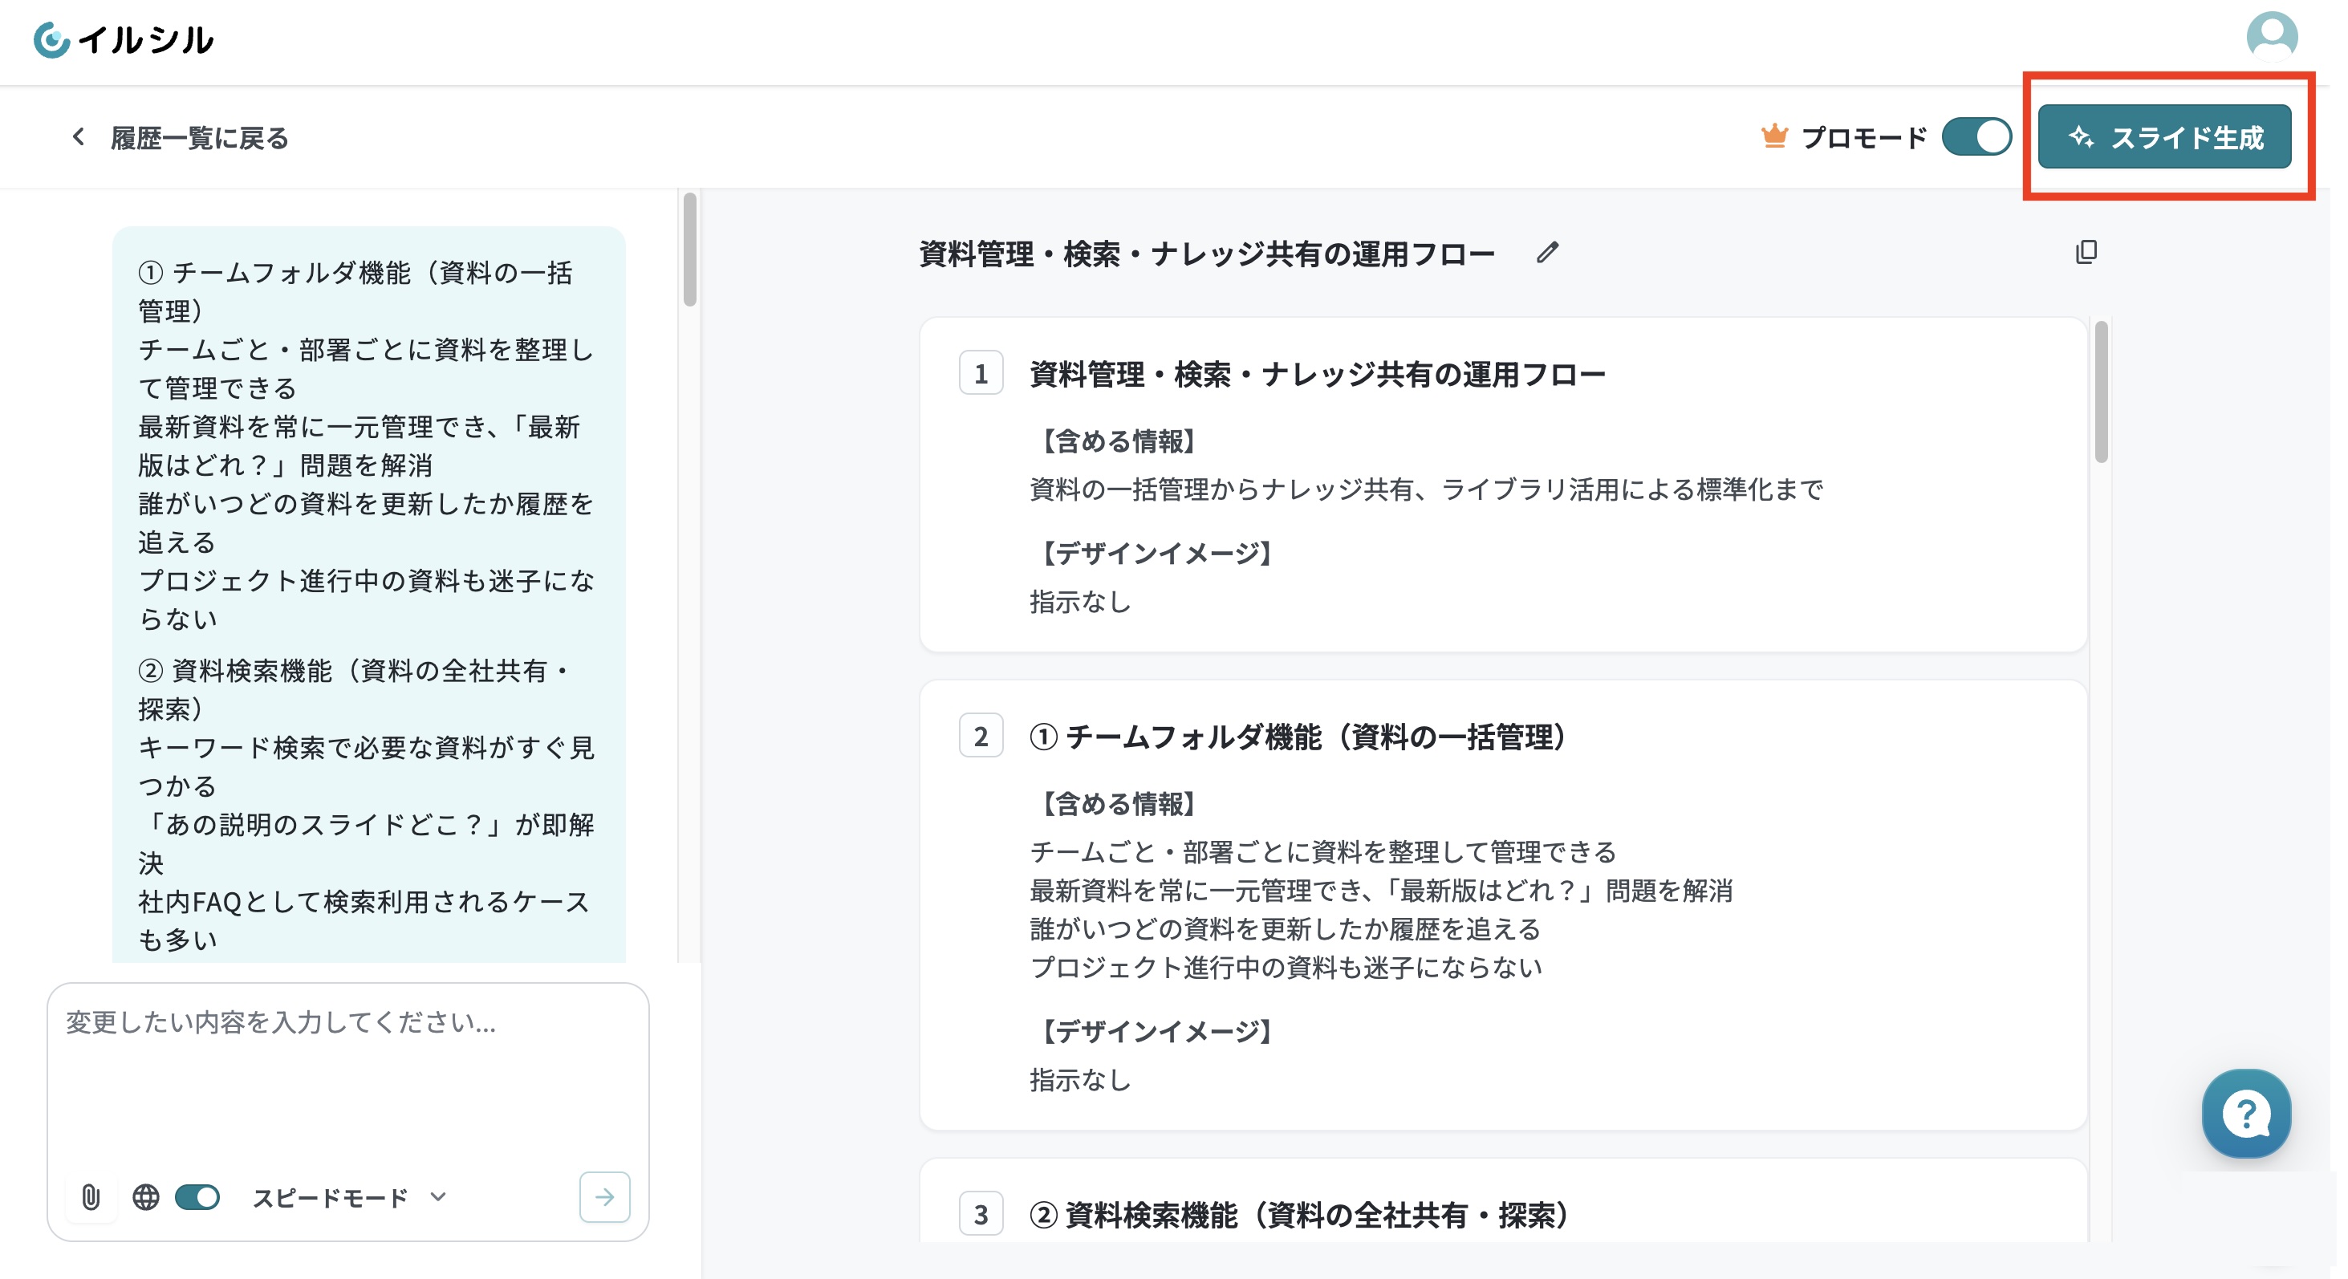The image size is (2348, 1279).
Task: Click 【含める情報】 label in slide 1
Action: (1119, 441)
